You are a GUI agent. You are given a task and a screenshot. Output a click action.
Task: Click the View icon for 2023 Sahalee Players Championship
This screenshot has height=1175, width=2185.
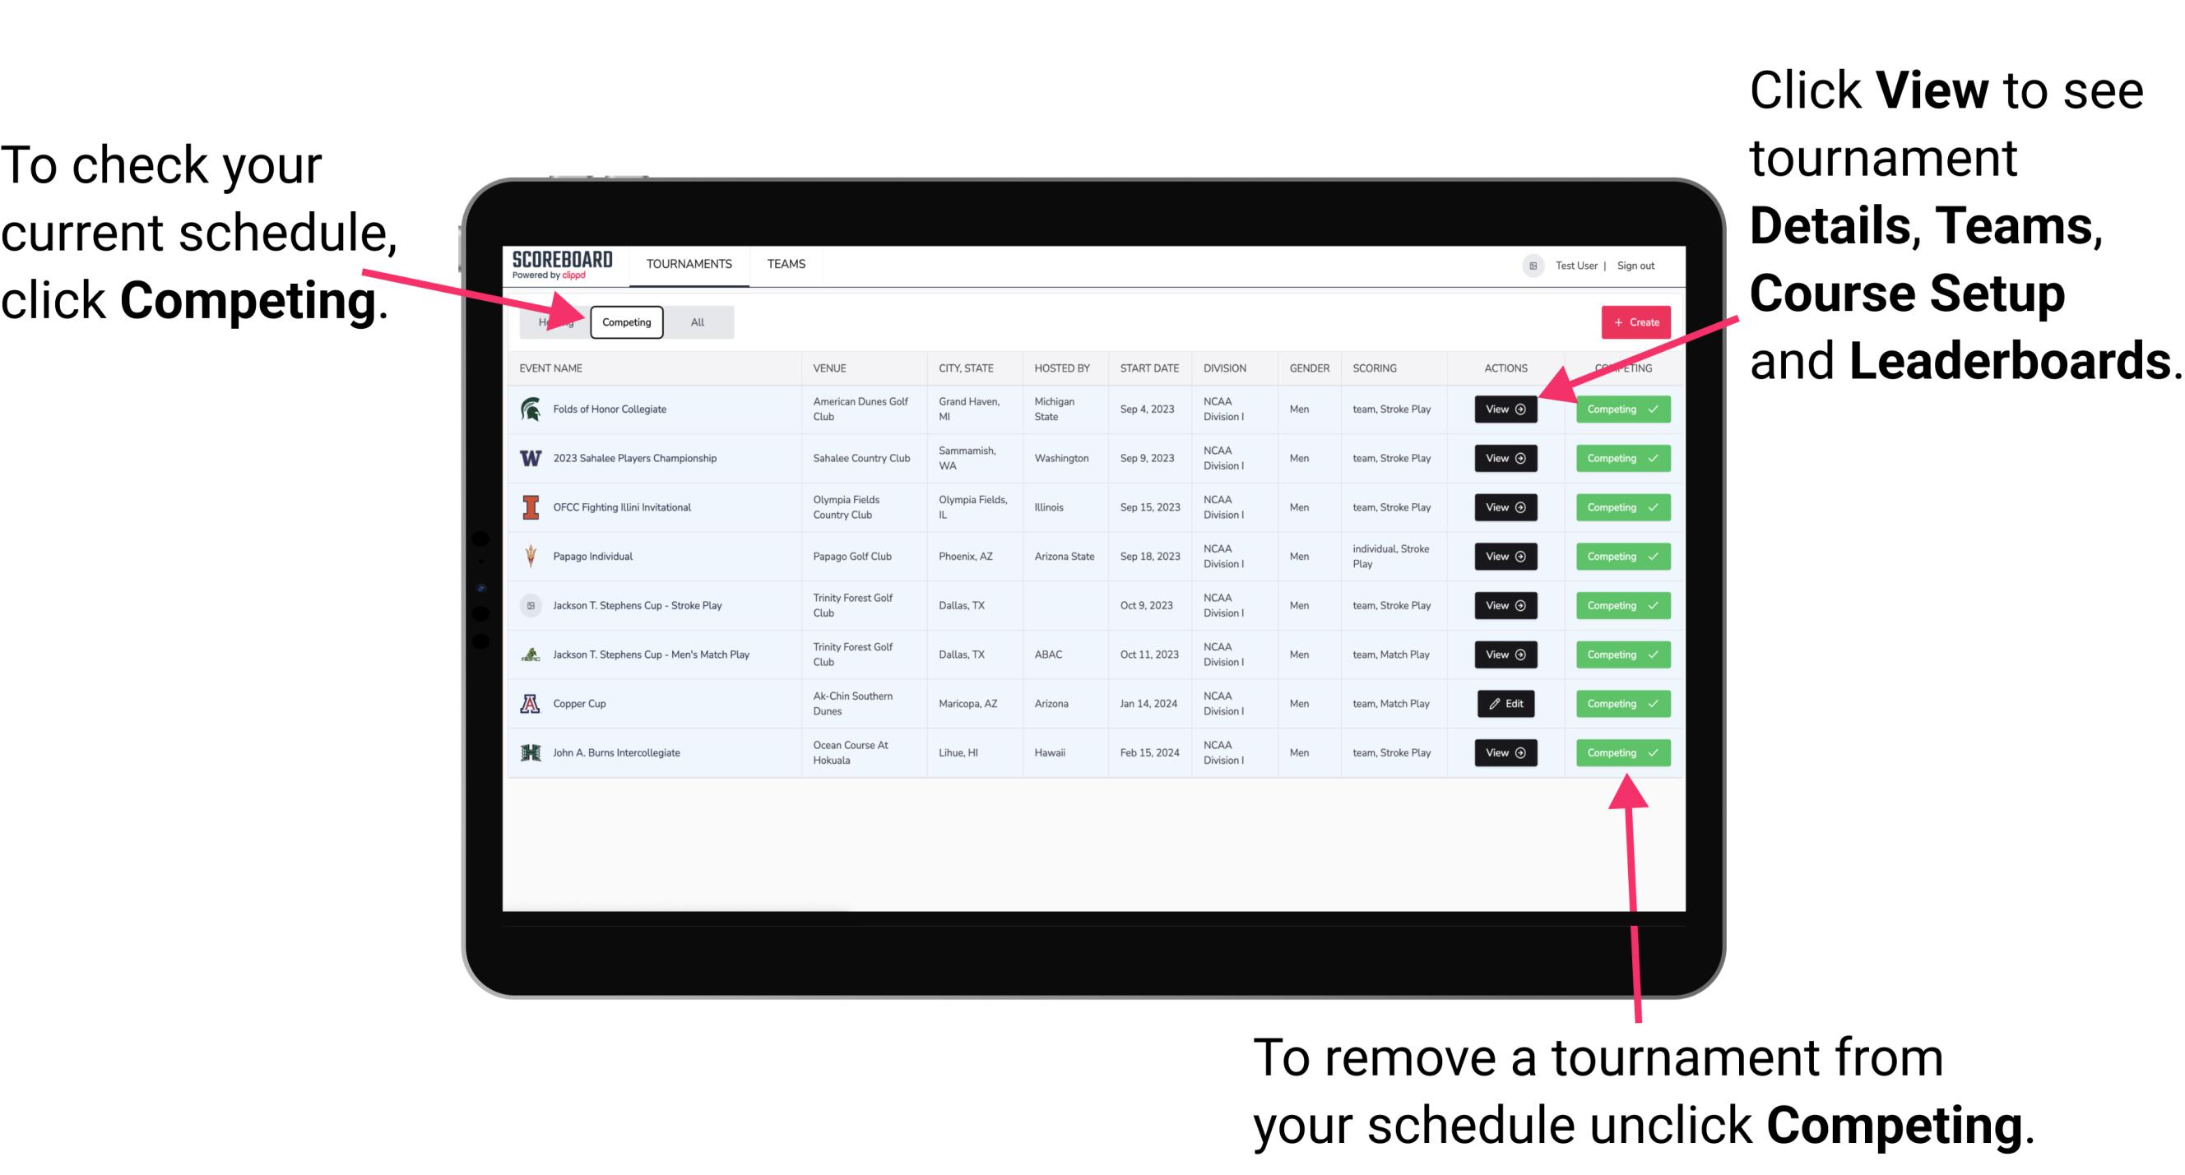click(x=1505, y=459)
